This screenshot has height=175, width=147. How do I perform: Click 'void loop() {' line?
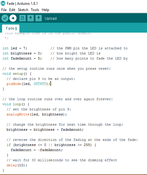point(16,104)
